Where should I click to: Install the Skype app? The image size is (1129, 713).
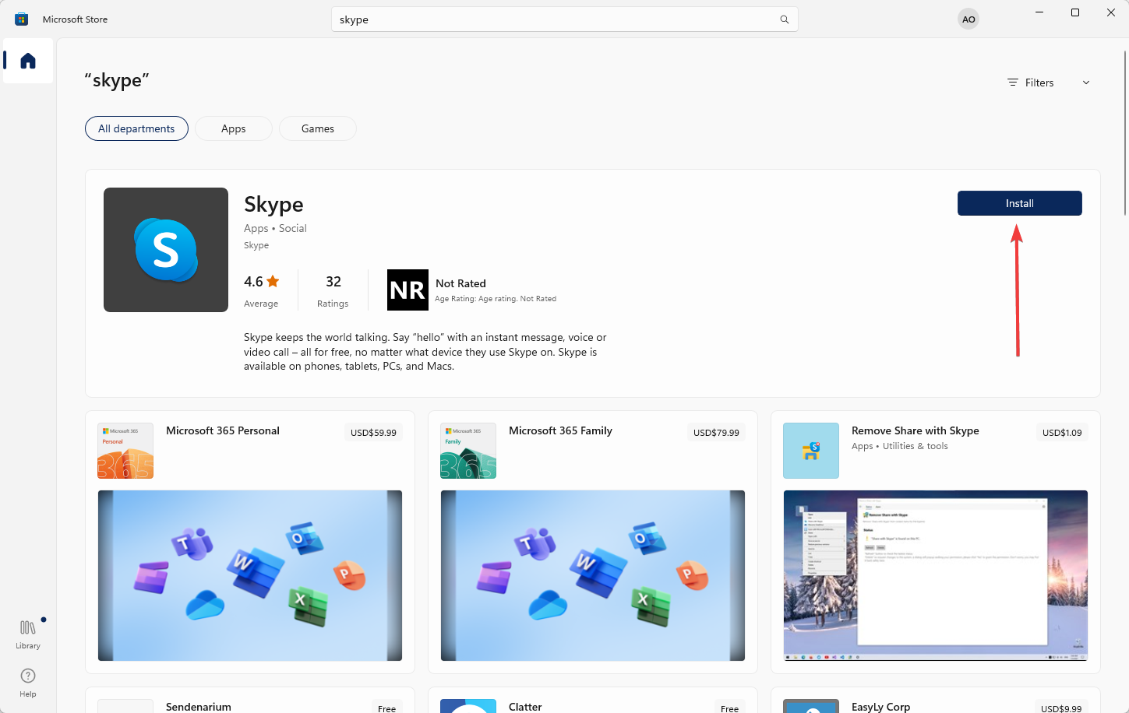(1019, 203)
